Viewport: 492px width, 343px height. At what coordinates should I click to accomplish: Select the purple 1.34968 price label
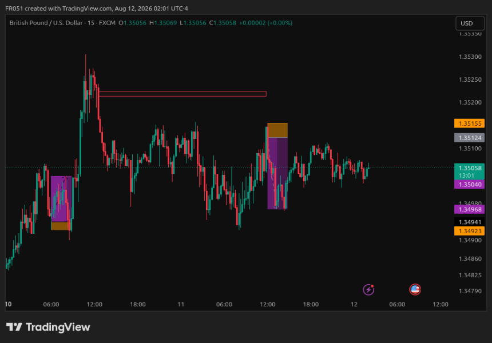coord(470,209)
